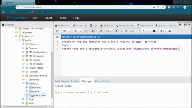Close the current panel tab
The height and width of the screenshot is (108, 192).
click(189, 25)
